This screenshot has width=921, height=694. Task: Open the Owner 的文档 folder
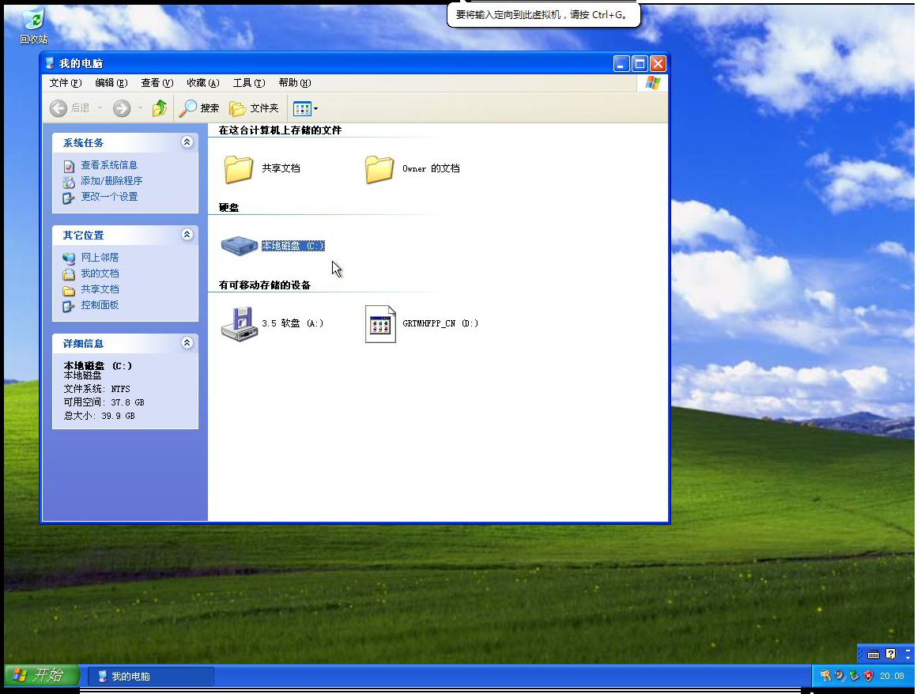coord(380,168)
